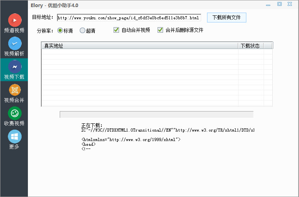Image resolution: width=299 pixels, height=197 pixels.
Task: Click the download progress bar
Action: pos(156,114)
